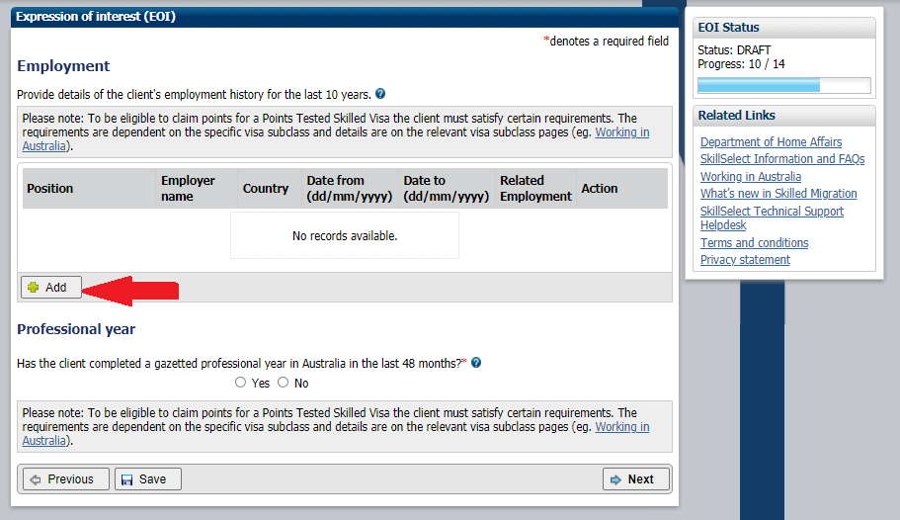
Task: Select No for gazetted professional year
Action: point(283,383)
